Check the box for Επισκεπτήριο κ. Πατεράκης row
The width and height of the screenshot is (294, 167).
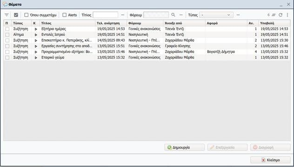7,40
